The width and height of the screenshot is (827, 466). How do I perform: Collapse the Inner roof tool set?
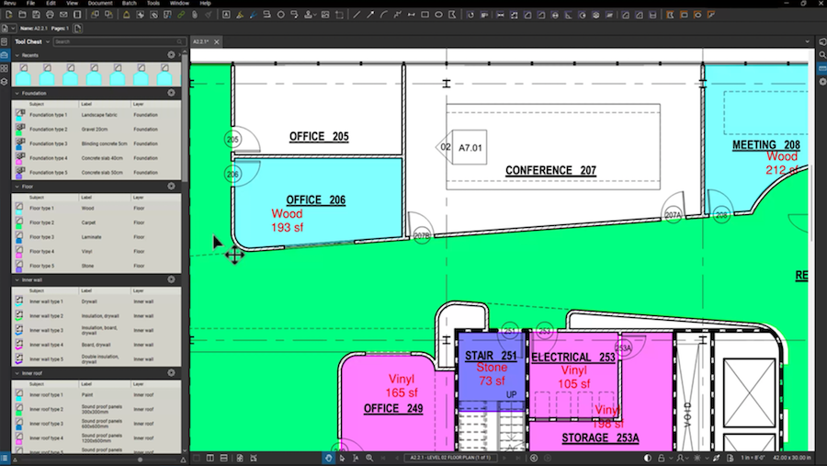17,373
